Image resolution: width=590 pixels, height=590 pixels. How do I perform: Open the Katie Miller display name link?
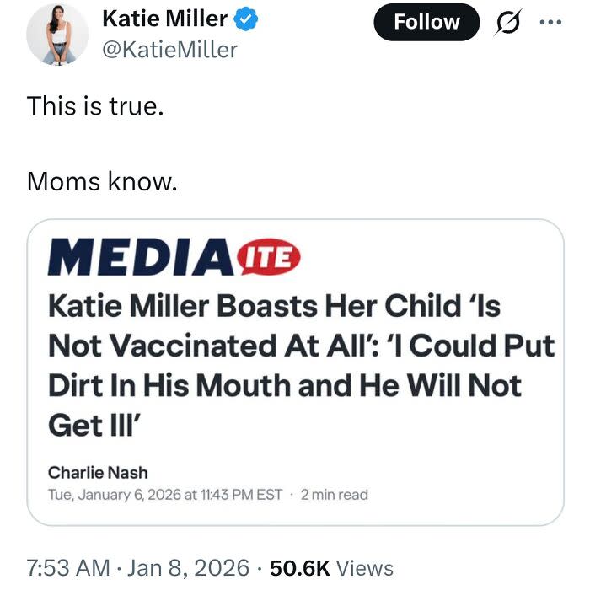click(164, 19)
